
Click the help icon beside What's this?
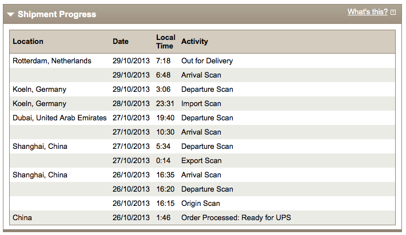[x=393, y=13]
